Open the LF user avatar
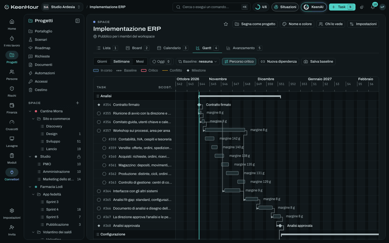 click(383, 7)
